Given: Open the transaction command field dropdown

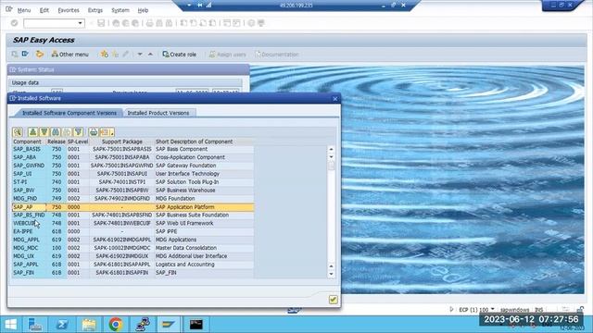Looking at the screenshot, I should [x=80, y=23].
